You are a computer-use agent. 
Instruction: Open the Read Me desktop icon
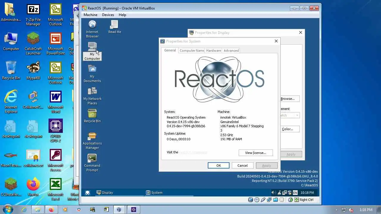click(115, 27)
